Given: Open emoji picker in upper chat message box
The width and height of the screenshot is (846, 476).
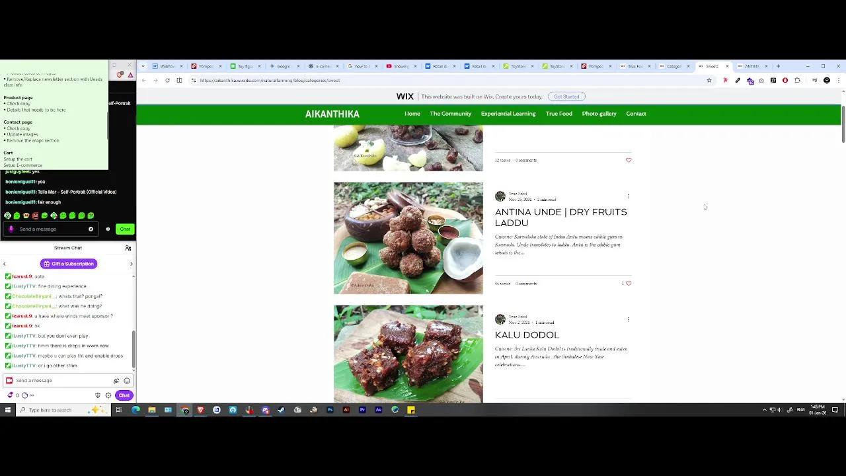Looking at the screenshot, I should pyautogui.click(x=91, y=229).
